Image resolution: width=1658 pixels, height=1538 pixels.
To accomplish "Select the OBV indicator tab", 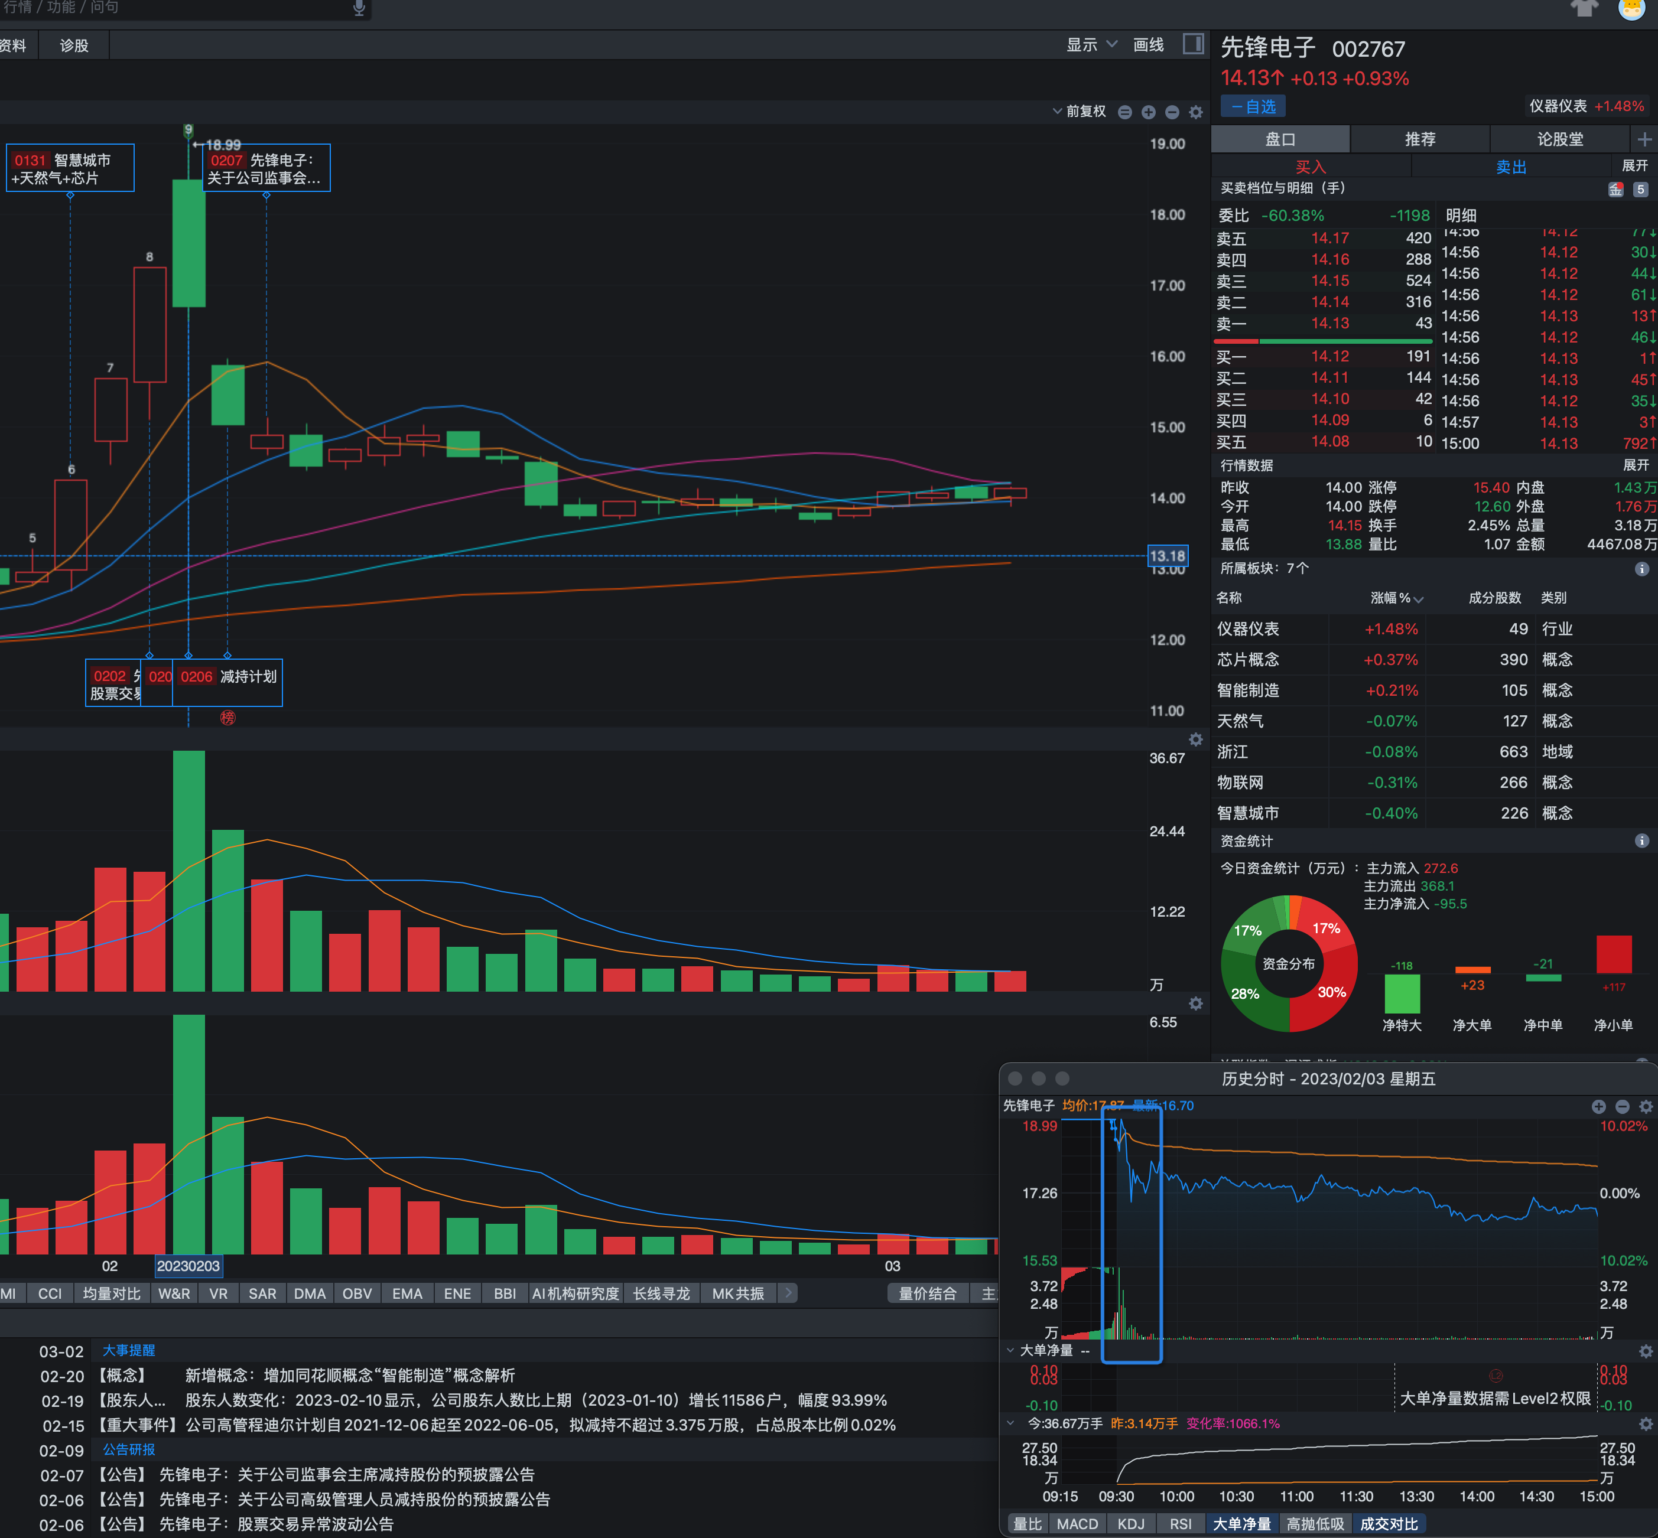I will tap(356, 1293).
